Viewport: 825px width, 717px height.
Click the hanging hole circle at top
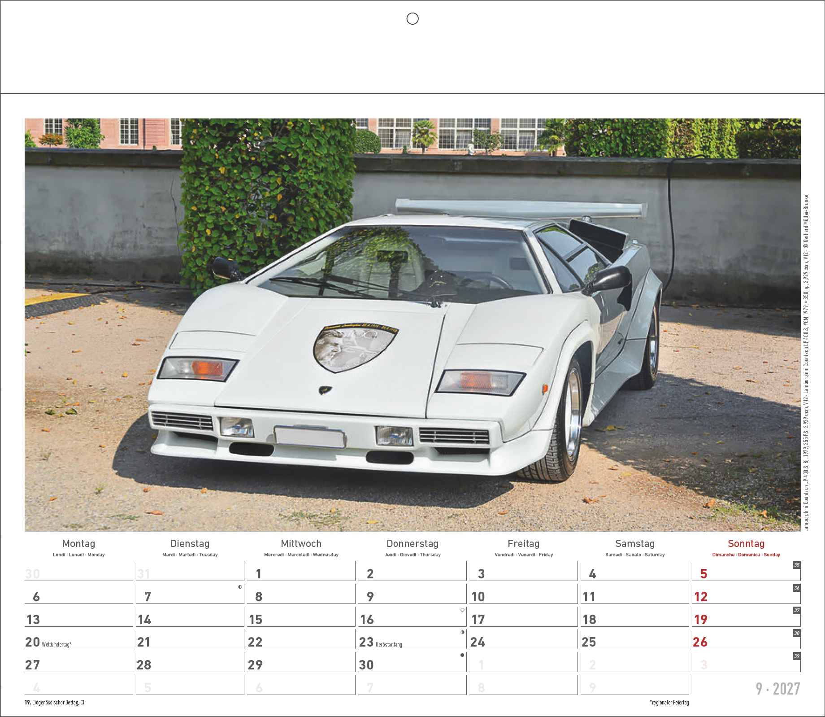point(412,18)
